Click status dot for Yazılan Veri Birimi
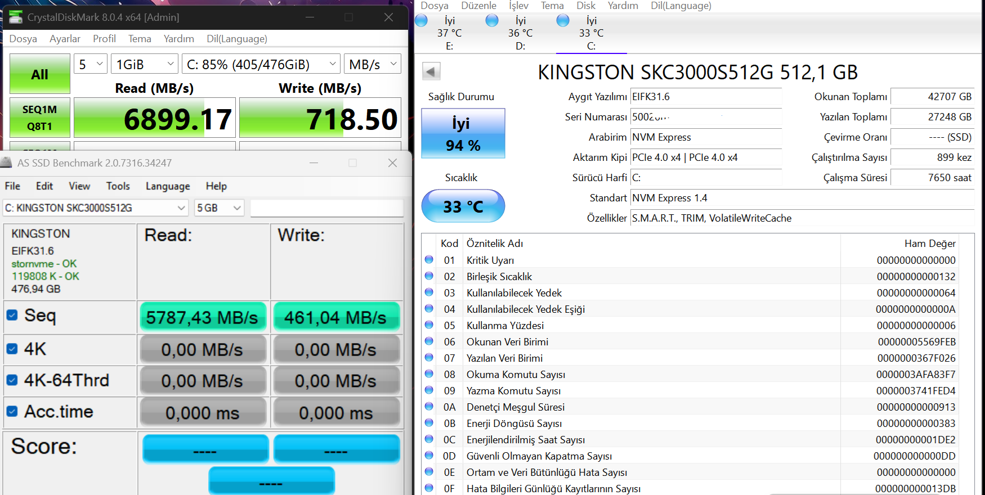The width and height of the screenshot is (985, 495). (429, 358)
